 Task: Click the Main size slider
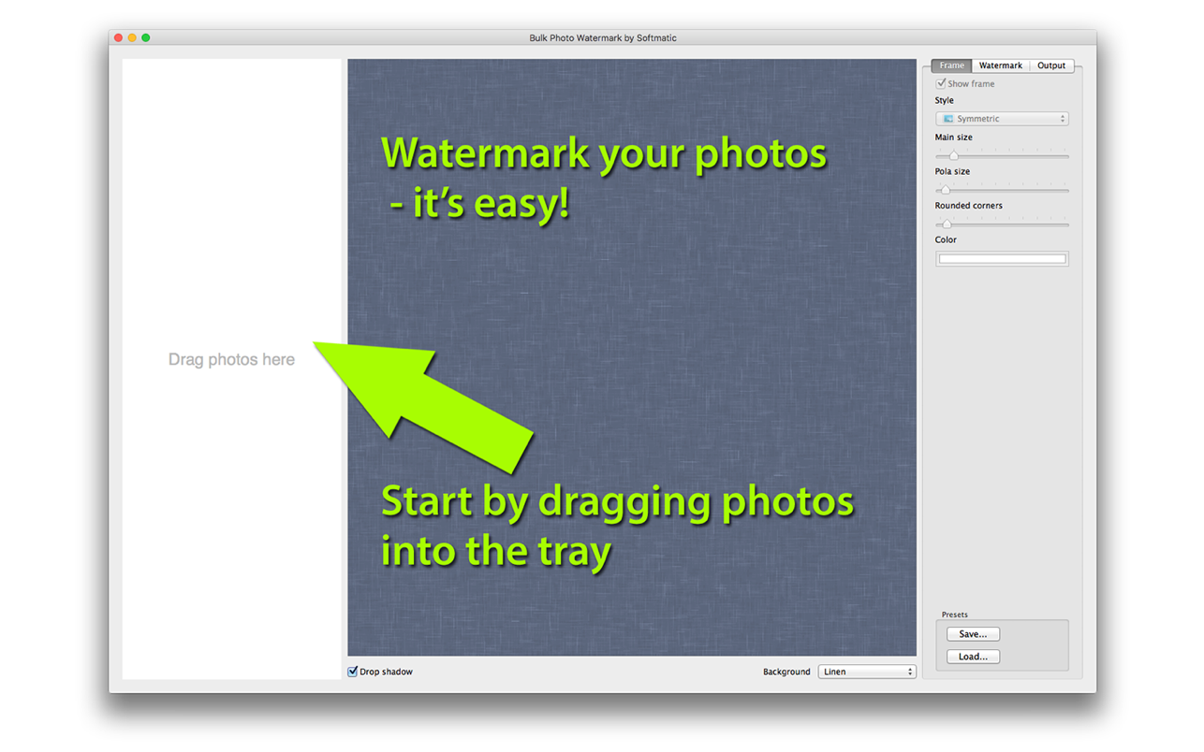point(1002,155)
